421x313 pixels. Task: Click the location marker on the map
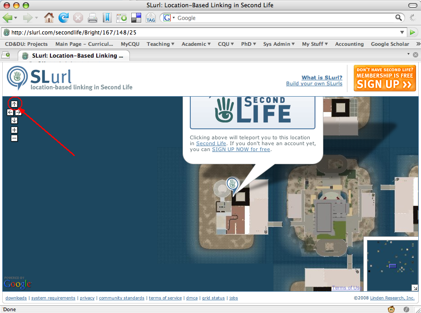click(233, 184)
